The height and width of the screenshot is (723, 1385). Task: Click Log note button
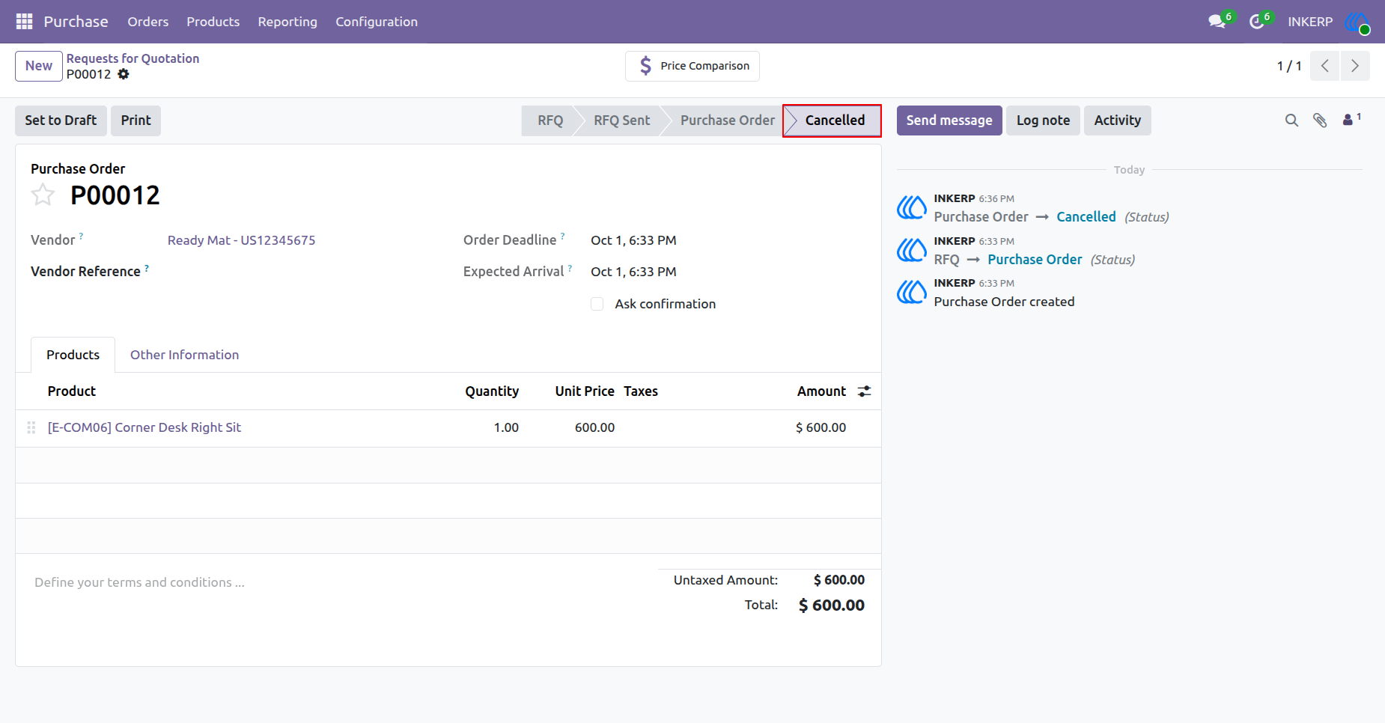[x=1043, y=120]
